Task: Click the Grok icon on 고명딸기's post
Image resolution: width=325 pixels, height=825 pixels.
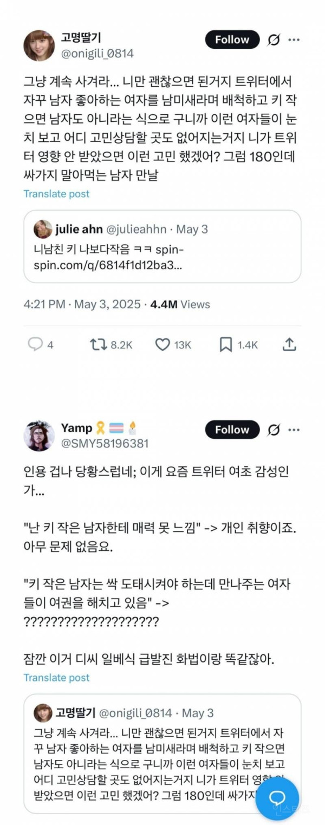Action: (274, 40)
